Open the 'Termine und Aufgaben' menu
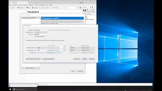 40,5
